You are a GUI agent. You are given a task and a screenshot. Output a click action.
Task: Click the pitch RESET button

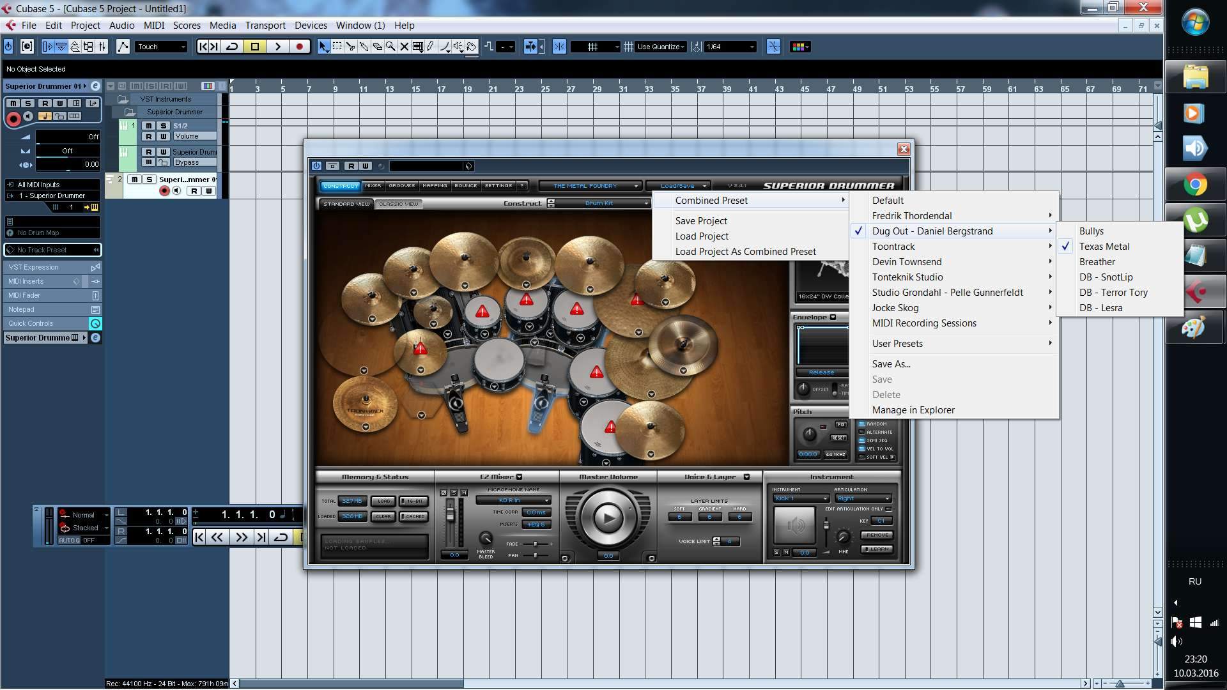coord(838,438)
